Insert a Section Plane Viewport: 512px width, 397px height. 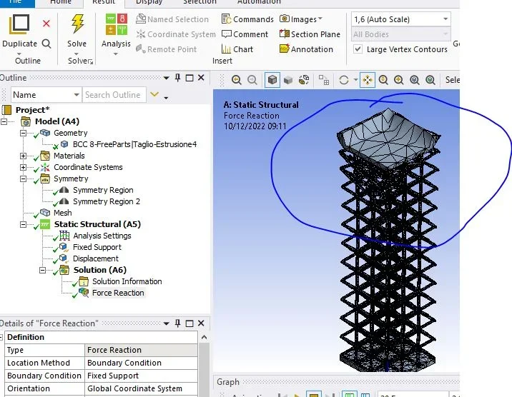310,34
